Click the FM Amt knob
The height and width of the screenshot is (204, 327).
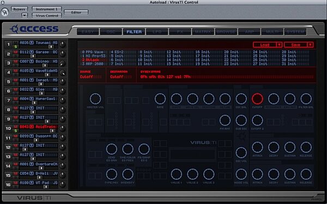point(225,120)
